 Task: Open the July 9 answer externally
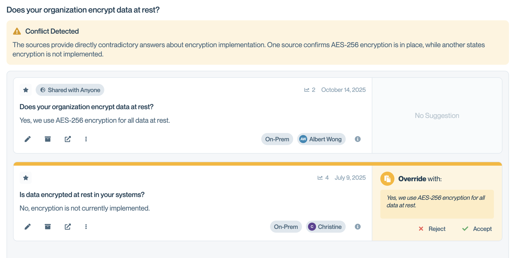68,227
